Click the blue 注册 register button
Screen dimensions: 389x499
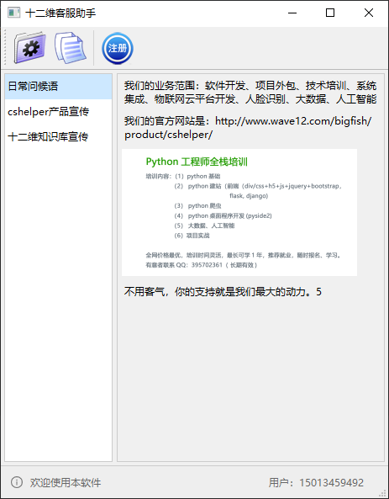(x=118, y=48)
